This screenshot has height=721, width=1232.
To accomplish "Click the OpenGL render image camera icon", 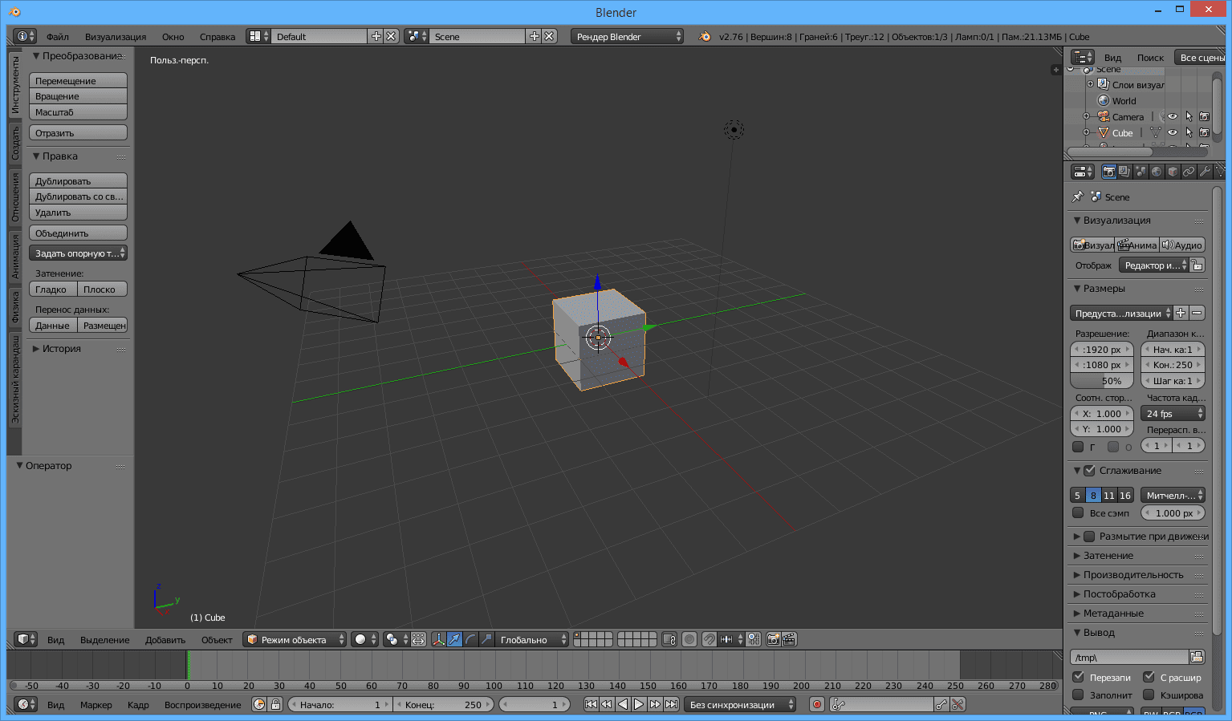I will coord(773,639).
